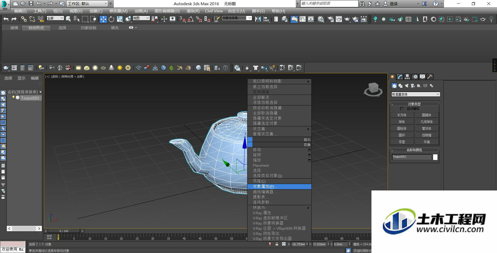Open the 全部 selection filter dropdown

pyautogui.click(x=55, y=18)
